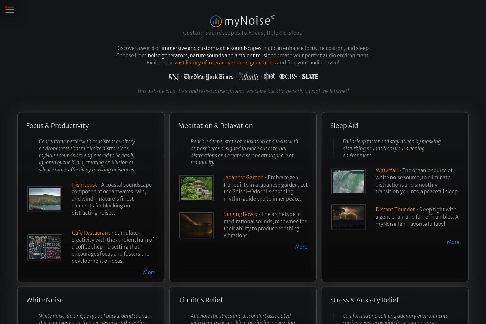Open the Waterfall thumbnail image
The height and width of the screenshot is (324, 486).
(348, 181)
